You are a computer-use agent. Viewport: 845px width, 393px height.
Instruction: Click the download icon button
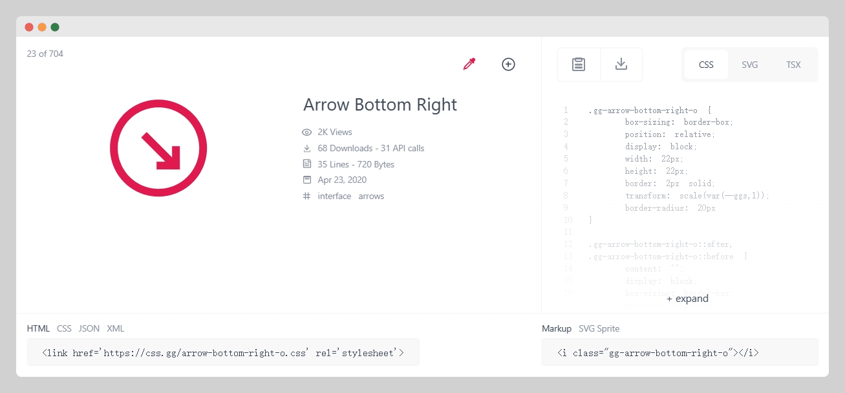621,65
